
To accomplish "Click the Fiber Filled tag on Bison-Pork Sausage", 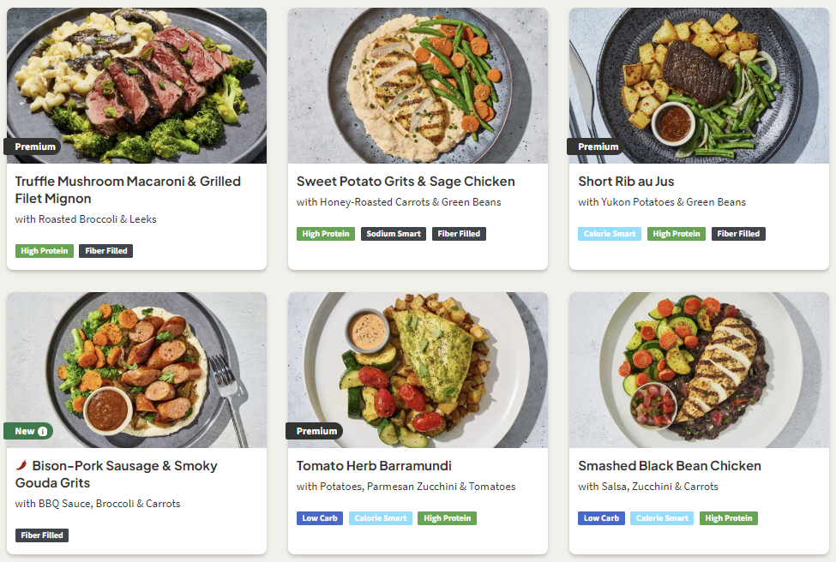I will tap(42, 535).
